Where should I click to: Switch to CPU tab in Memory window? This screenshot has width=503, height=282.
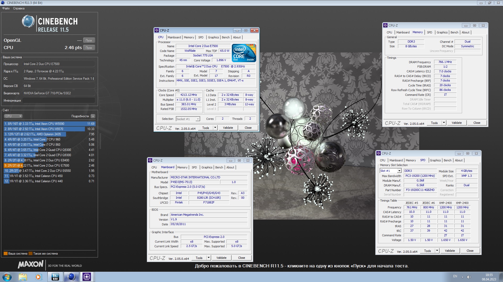coord(389,32)
